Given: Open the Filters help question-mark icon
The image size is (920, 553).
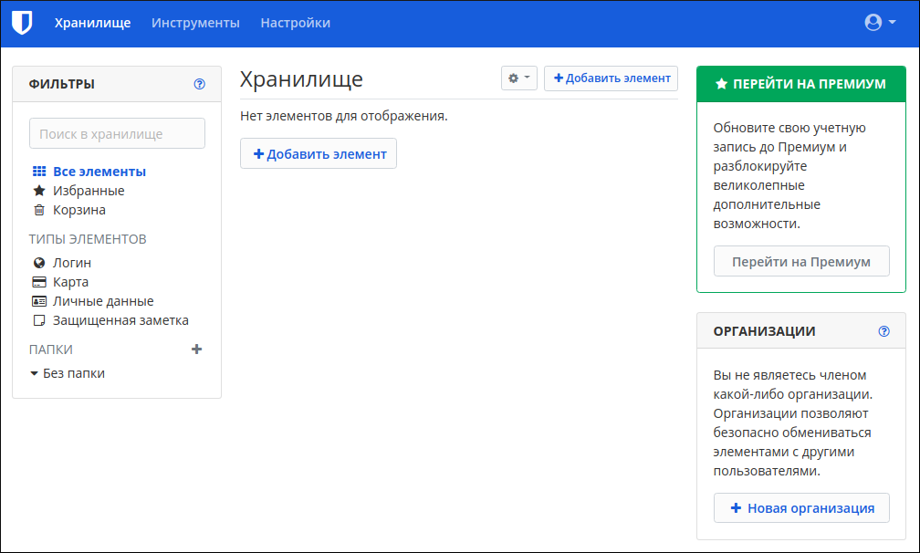Looking at the screenshot, I should (200, 84).
